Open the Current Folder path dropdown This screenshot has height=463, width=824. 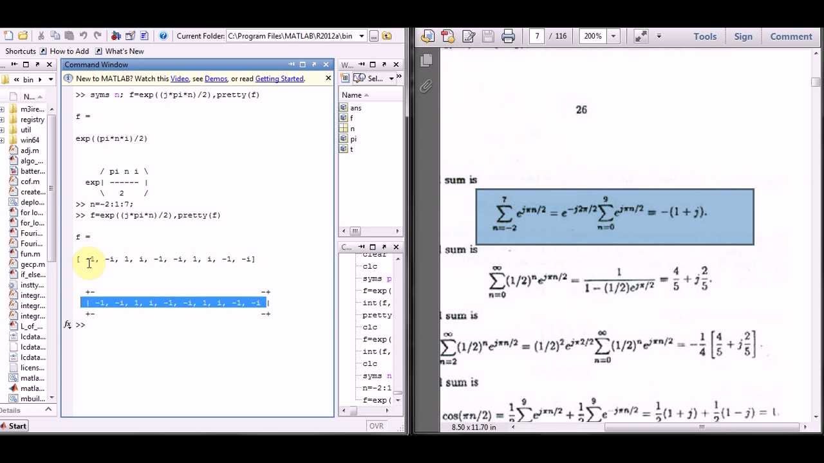click(362, 36)
